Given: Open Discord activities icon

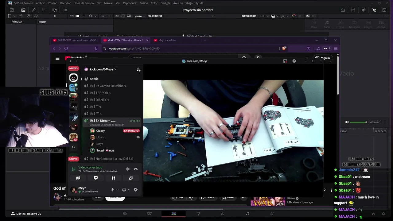Looking at the screenshot, I should [113, 178].
